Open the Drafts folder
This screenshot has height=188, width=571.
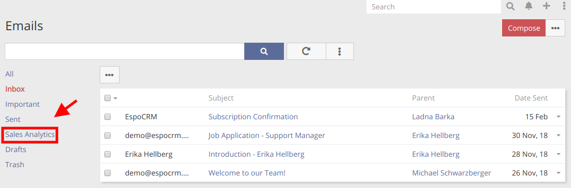pyautogui.click(x=16, y=149)
